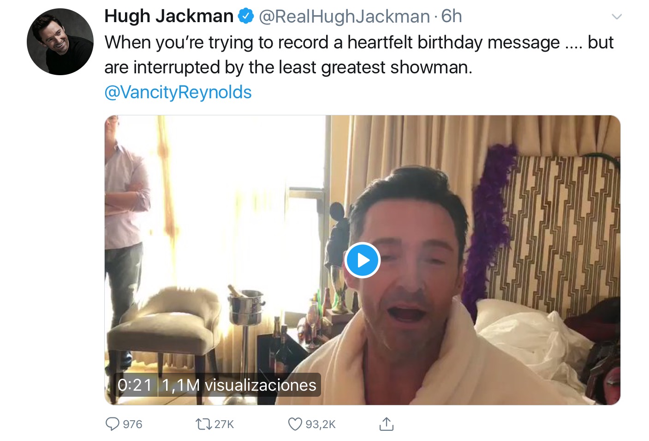Click the 1,1M visualizaciones label
The height and width of the screenshot is (441, 649).
coord(239,385)
